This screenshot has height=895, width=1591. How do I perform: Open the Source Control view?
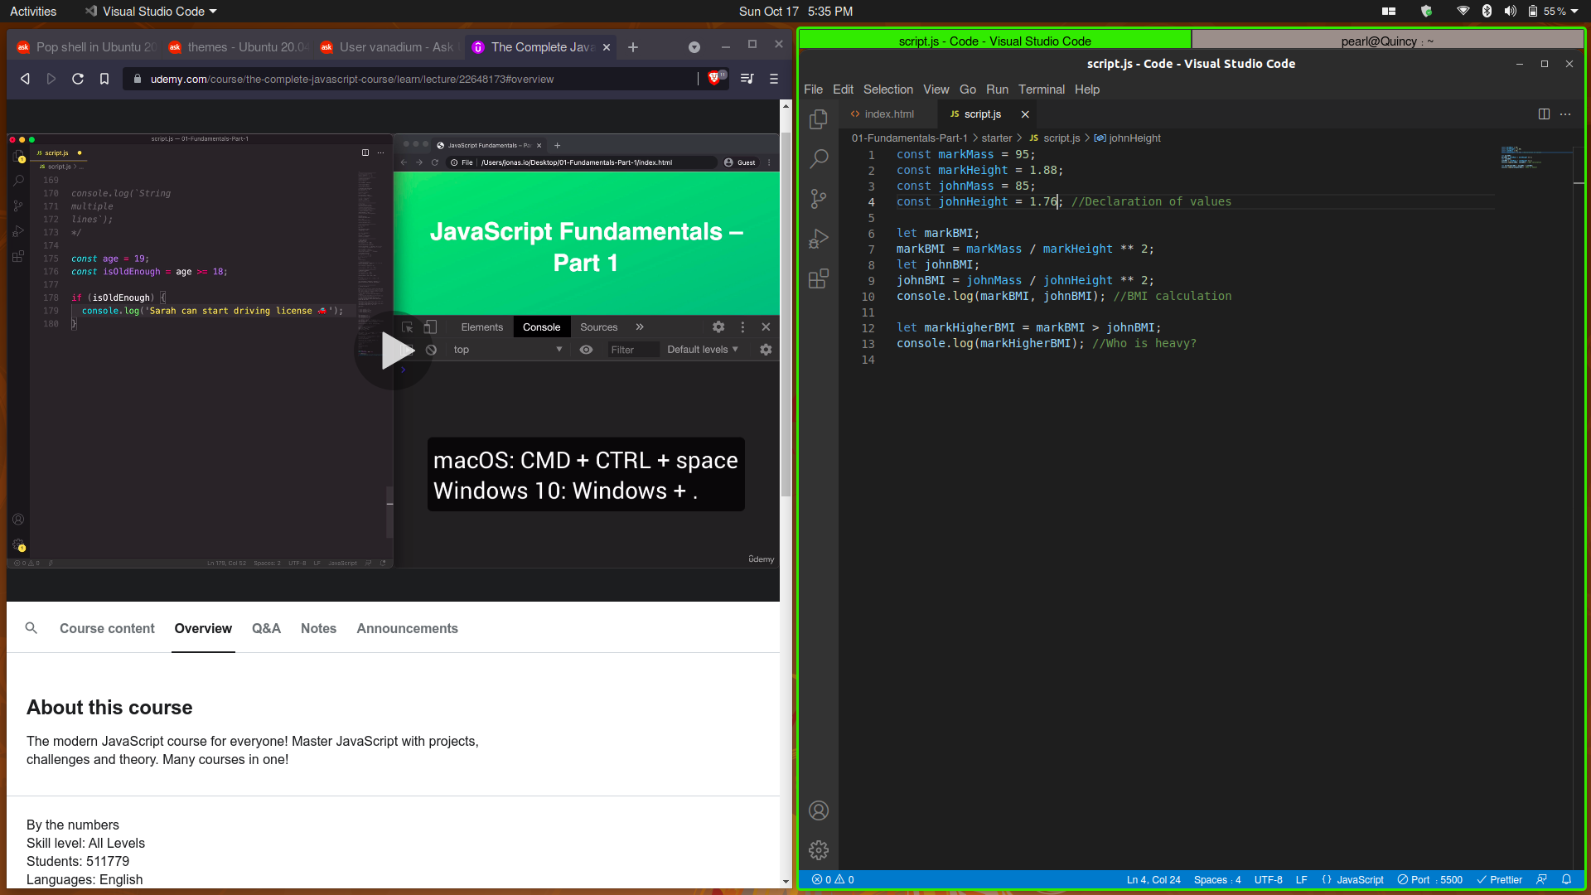(x=819, y=199)
